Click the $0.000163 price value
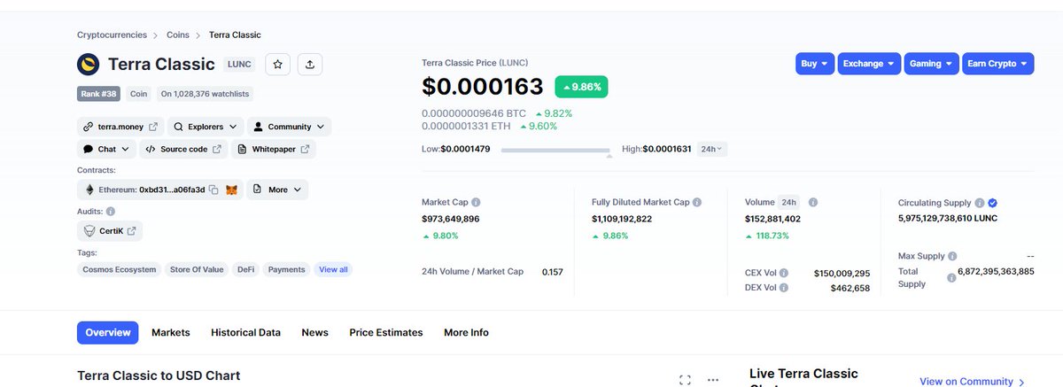Image resolution: width=1063 pixels, height=387 pixels. point(483,87)
